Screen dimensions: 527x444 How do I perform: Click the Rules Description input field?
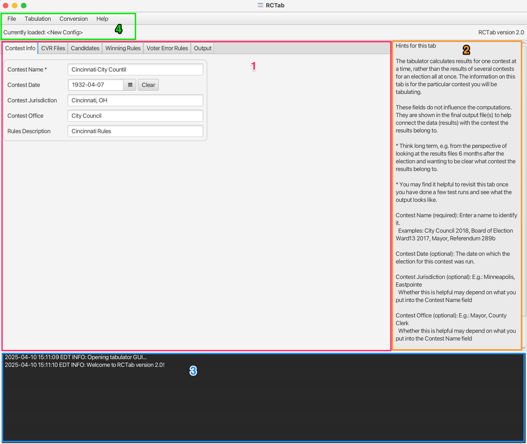[x=136, y=132]
